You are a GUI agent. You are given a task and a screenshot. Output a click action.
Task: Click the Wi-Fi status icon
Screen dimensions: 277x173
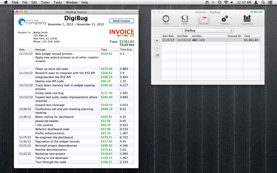226,2
